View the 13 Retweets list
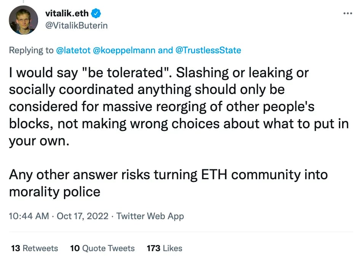 tap(34, 248)
